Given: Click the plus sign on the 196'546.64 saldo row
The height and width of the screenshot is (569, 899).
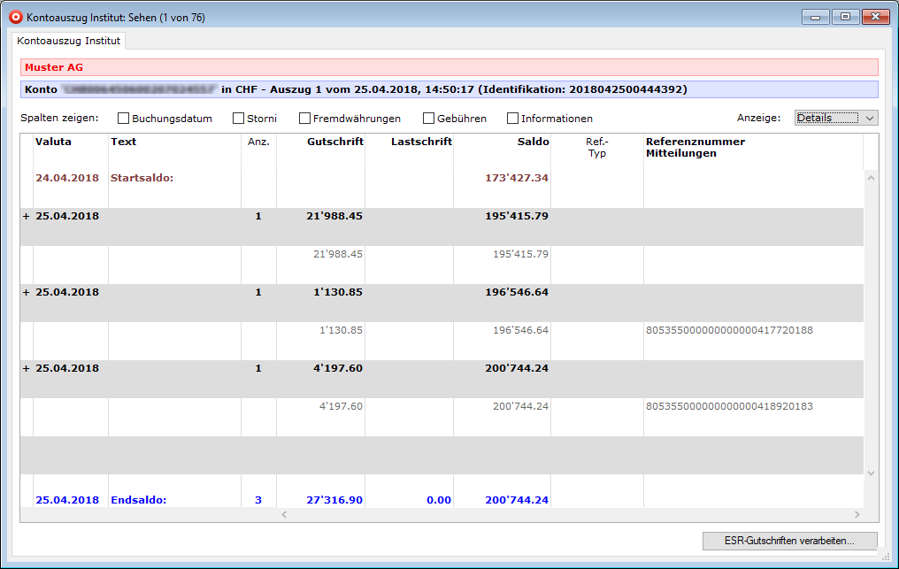Looking at the screenshot, I should tap(26, 292).
